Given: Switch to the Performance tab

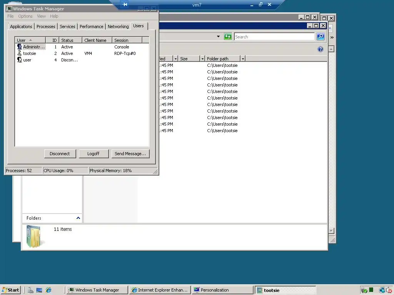Looking at the screenshot, I should point(92,27).
